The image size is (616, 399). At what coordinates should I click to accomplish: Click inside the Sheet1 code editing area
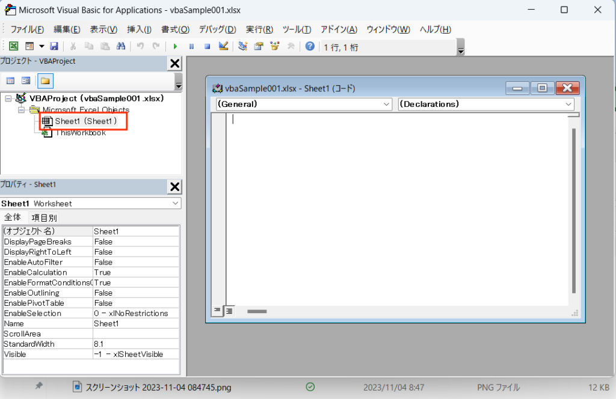point(397,210)
